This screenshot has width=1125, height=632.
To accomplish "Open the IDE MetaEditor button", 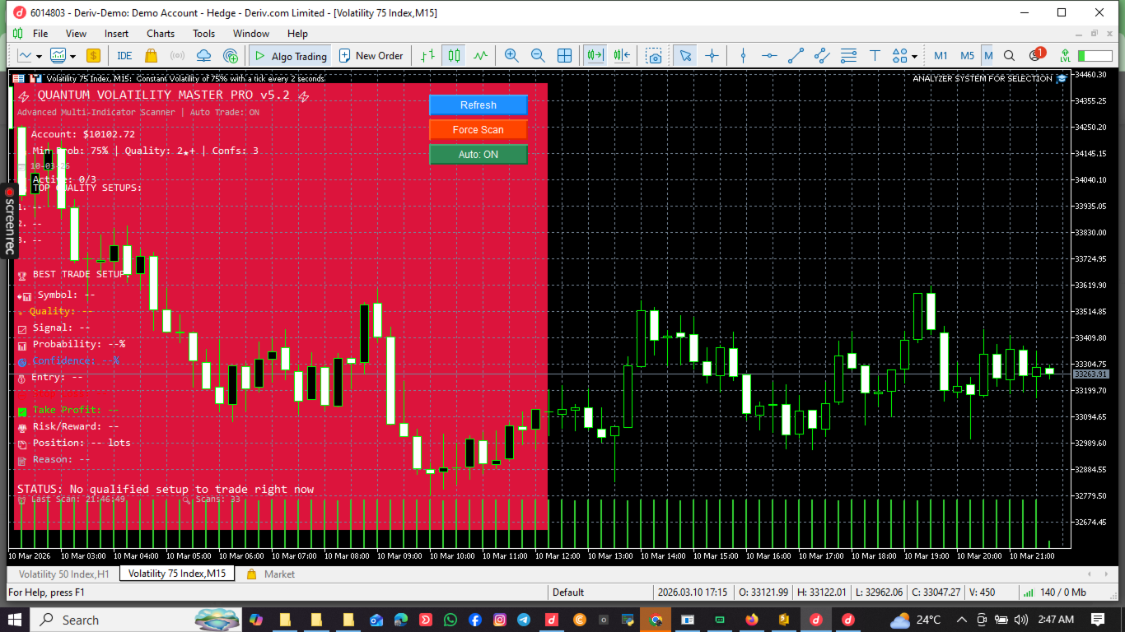I will (124, 56).
